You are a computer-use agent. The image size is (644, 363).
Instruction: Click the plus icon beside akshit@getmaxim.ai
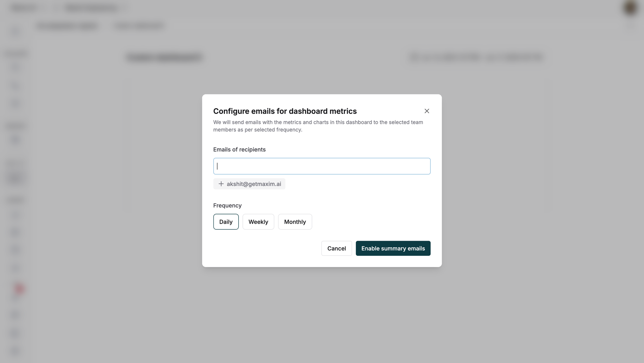click(x=221, y=184)
